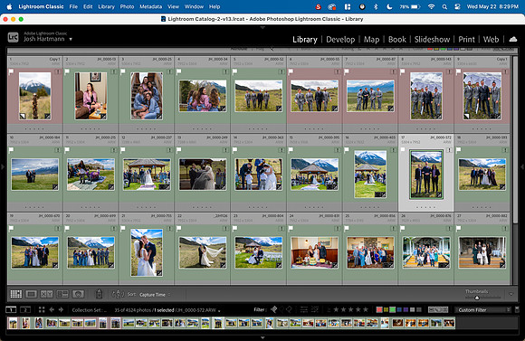
Task: Select grid photo 21 of kissing couple
Action: [147, 252]
